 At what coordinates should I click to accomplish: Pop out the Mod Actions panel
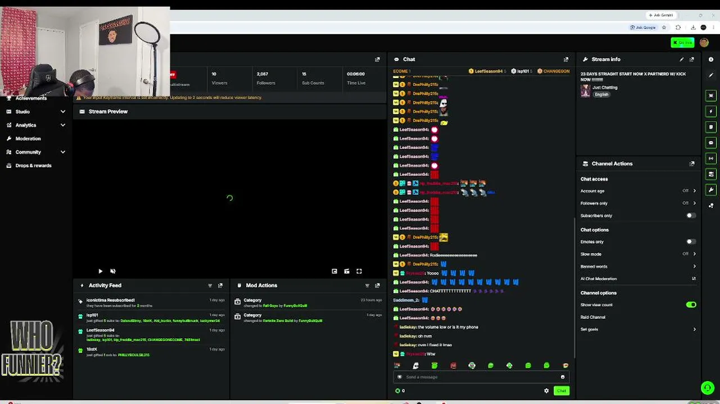coord(377,286)
